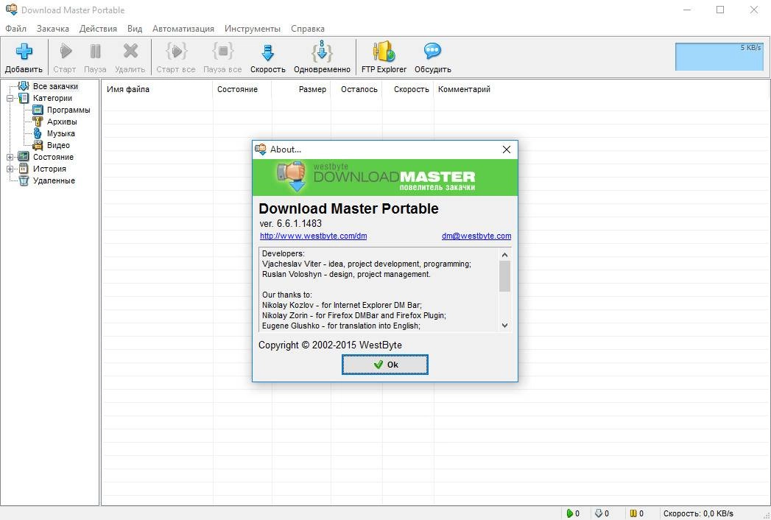Open the Закачка menu

[52, 29]
